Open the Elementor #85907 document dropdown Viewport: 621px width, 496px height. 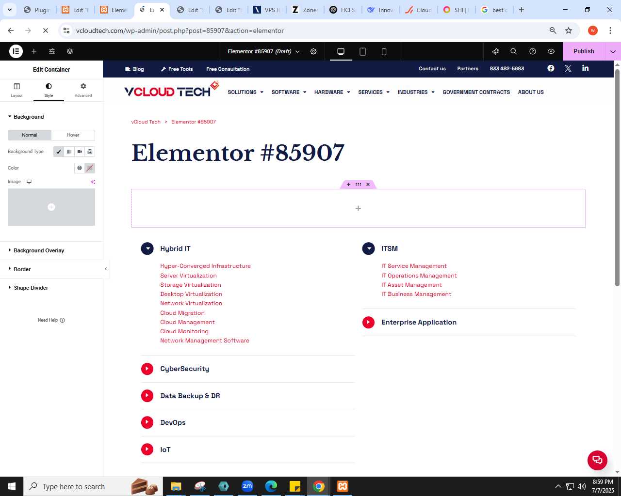tap(263, 51)
